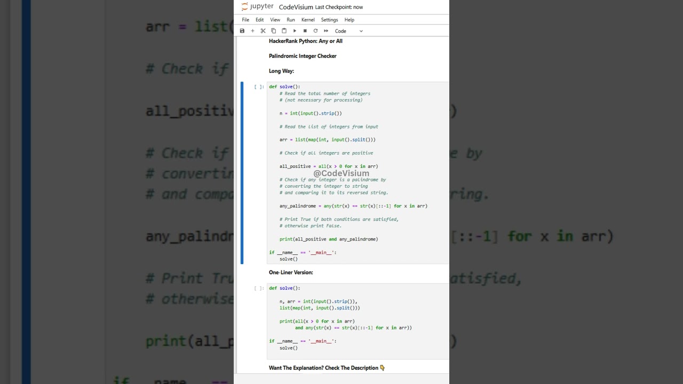Click the comment '# Check if all integers are positive'
The image size is (683, 384).
[x=326, y=153]
